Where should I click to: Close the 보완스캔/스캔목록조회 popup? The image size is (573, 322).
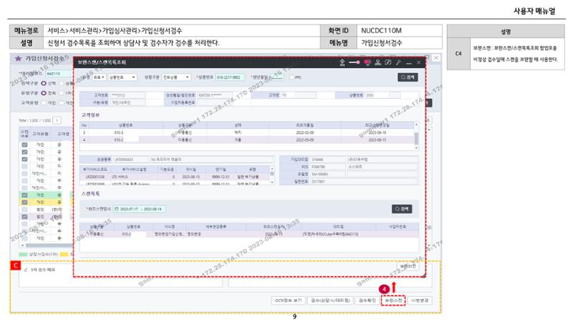pyautogui.click(x=419, y=62)
